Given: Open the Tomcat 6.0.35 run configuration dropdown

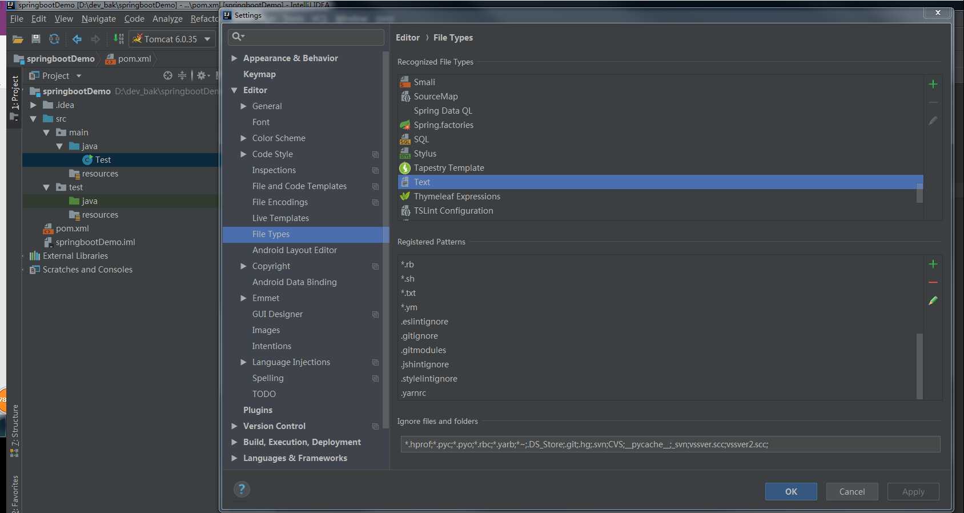Looking at the screenshot, I should pyautogui.click(x=172, y=39).
